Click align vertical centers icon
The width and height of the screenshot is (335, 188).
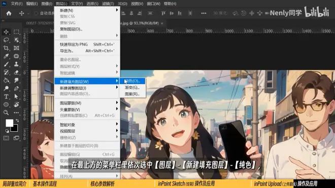(x=172, y=13)
